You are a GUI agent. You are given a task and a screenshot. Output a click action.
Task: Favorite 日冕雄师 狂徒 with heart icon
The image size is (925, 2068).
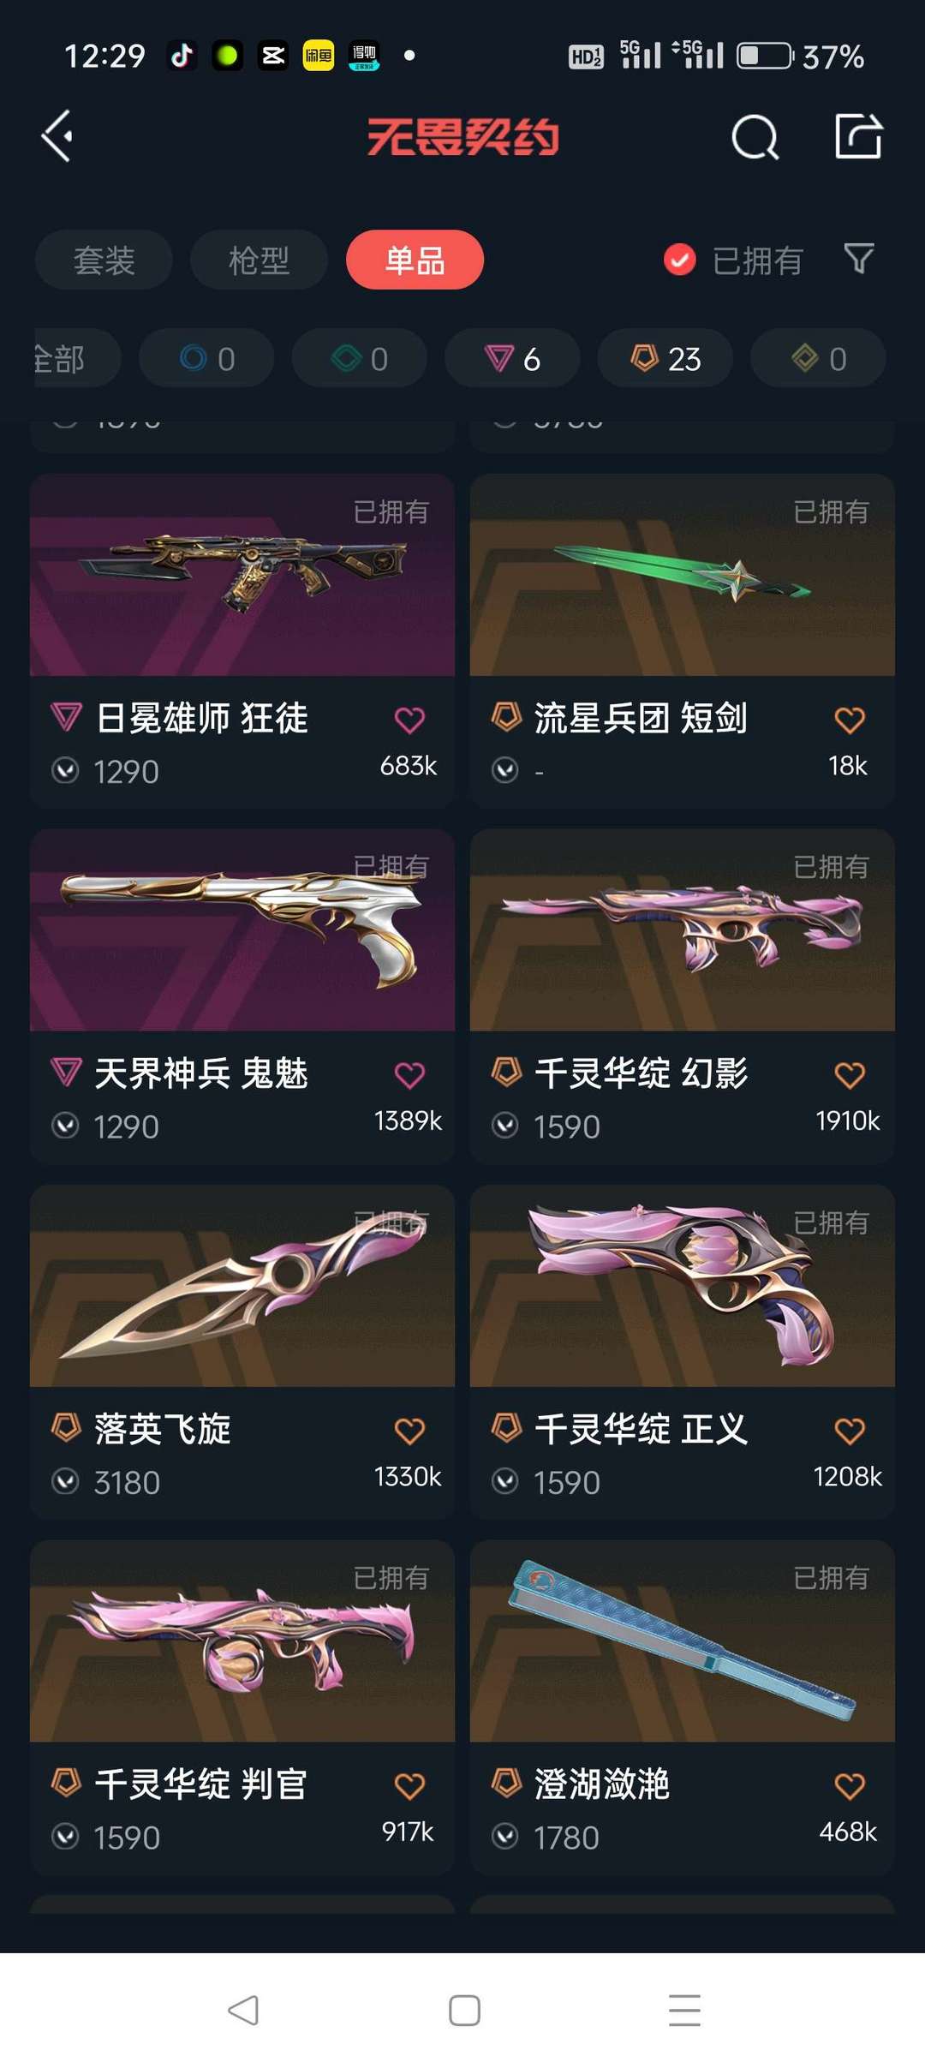[409, 720]
